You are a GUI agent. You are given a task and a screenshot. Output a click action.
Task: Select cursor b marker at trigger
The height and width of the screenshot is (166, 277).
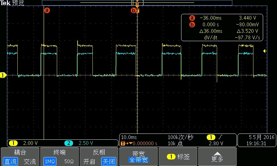(133, 11)
